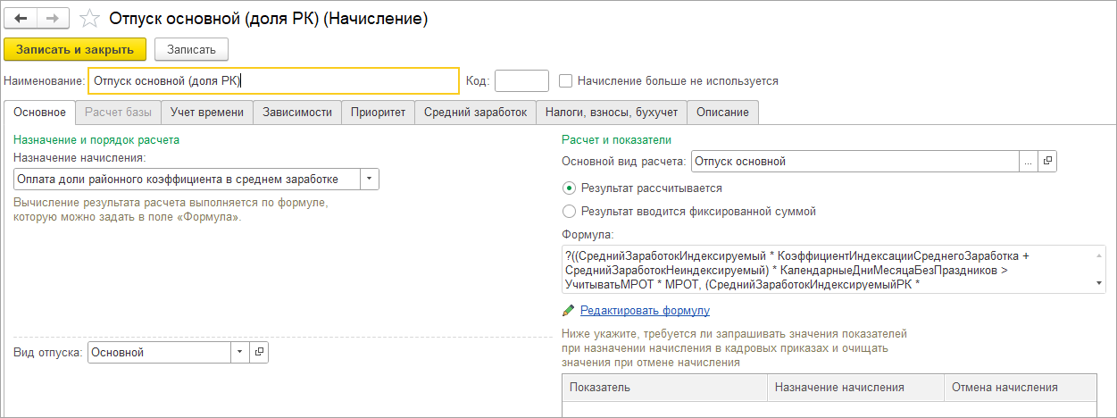Click the Код input field
1117x418 pixels.
click(521, 80)
